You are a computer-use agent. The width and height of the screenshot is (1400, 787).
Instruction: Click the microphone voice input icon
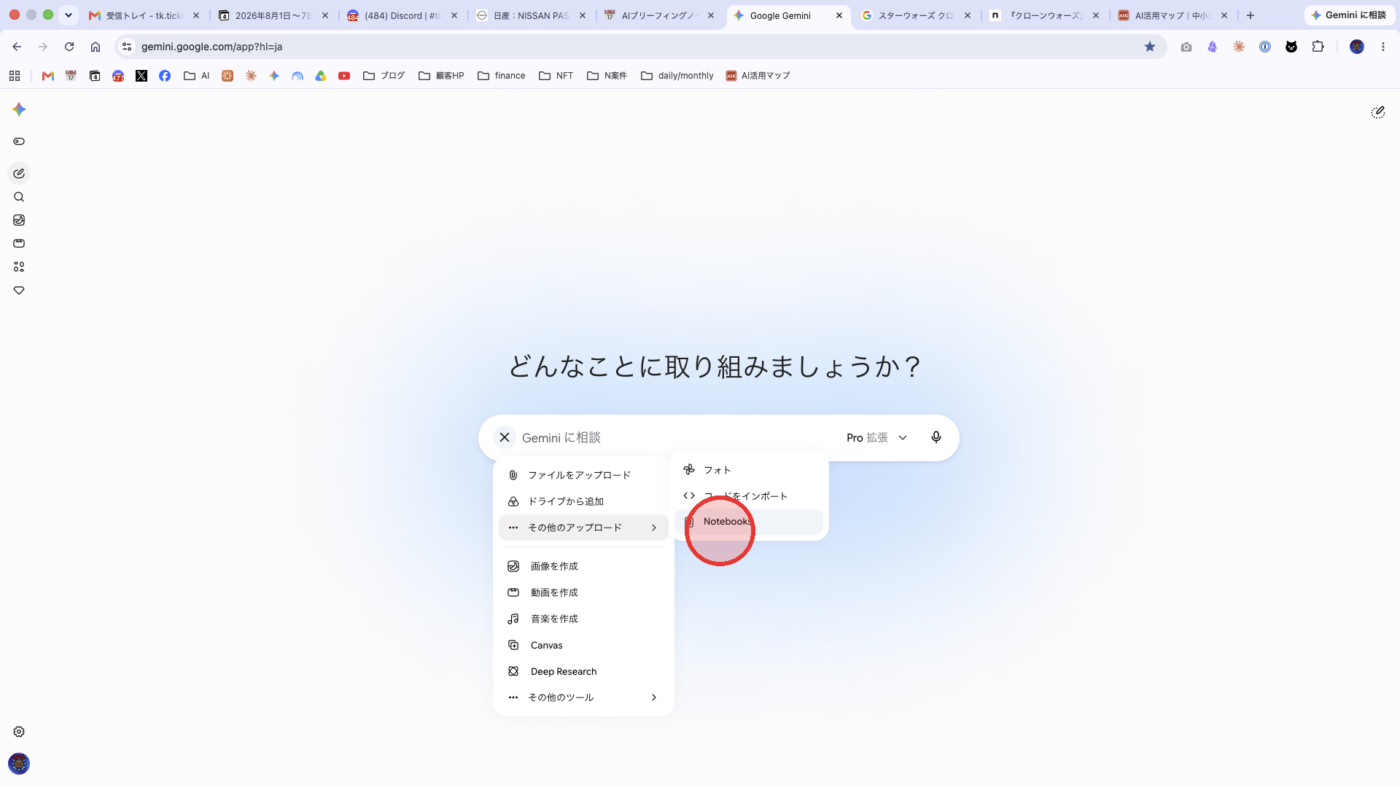pos(936,437)
